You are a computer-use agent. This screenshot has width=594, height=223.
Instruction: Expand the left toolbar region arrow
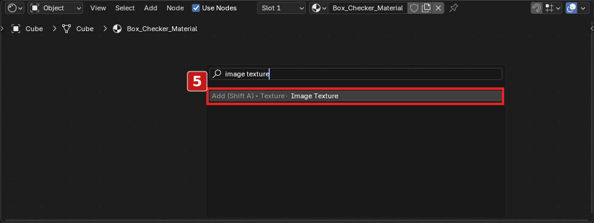[2, 29]
